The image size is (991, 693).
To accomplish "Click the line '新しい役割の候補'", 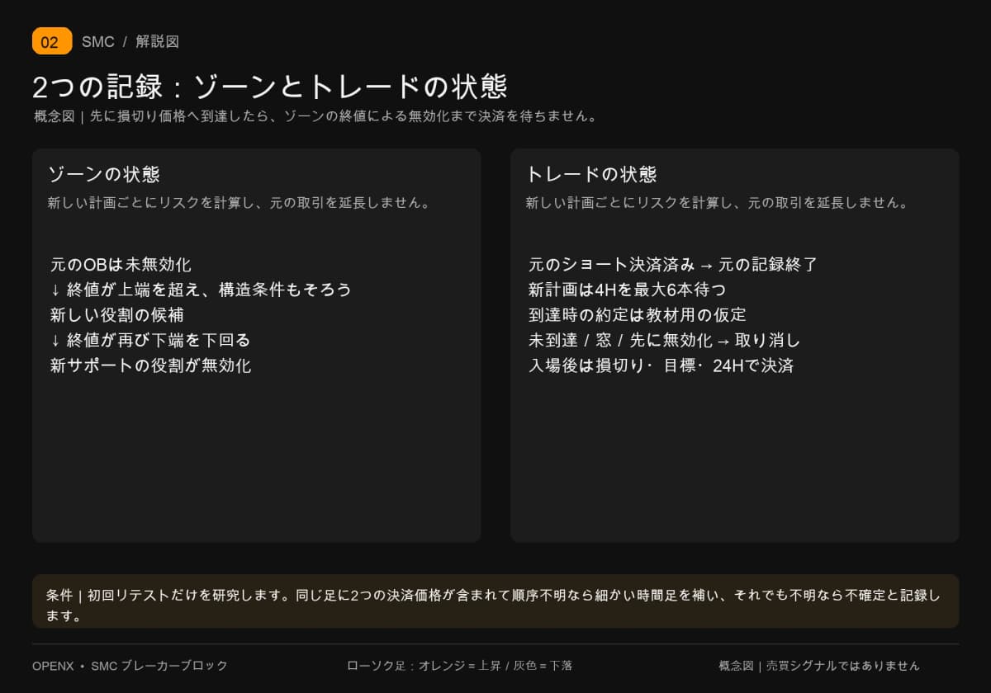I will pos(116,315).
